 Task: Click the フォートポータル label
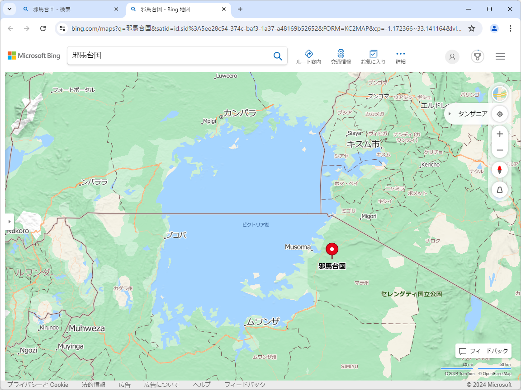[74, 89]
